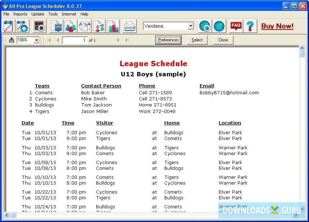Click the FAQ speech bubble icon
The width and height of the screenshot is (309, 222).
tap(236, 26)
